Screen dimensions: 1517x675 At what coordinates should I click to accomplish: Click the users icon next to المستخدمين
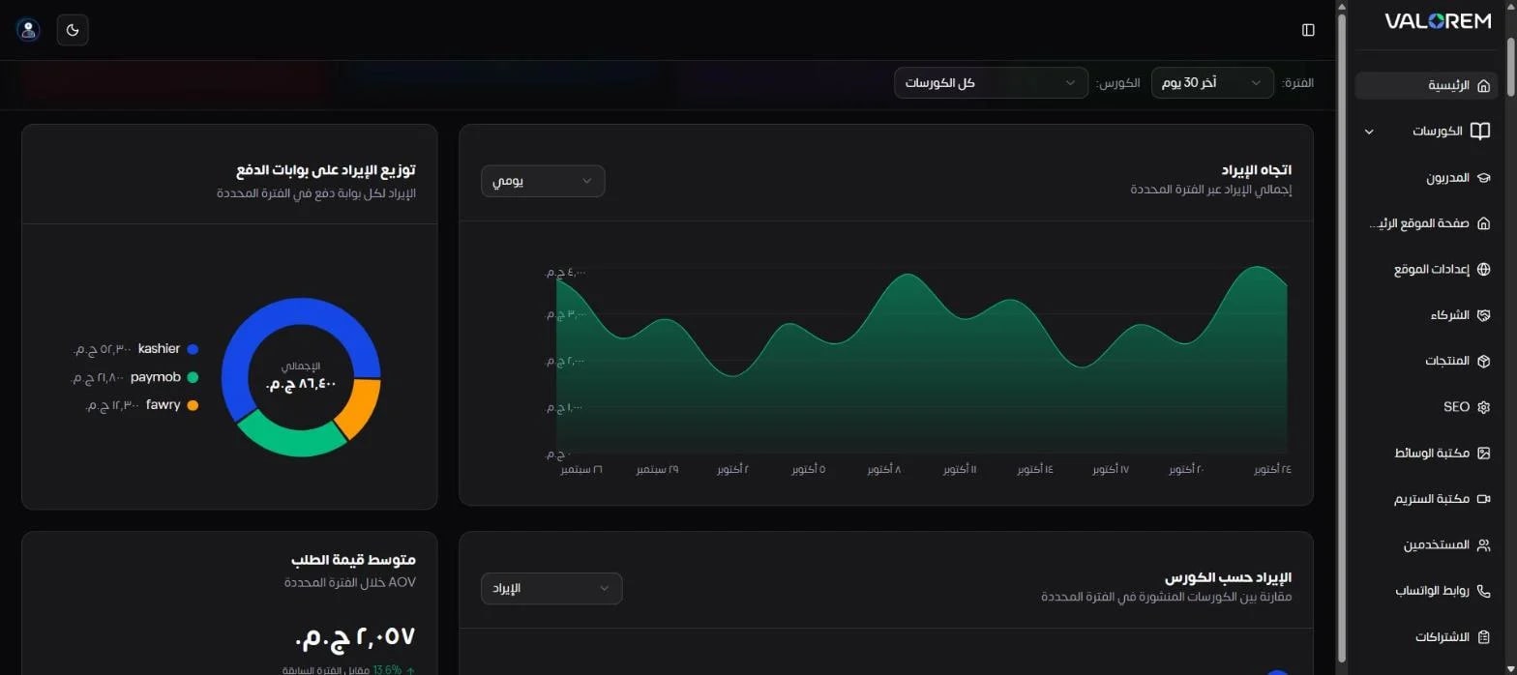[x=1483, y=545]
